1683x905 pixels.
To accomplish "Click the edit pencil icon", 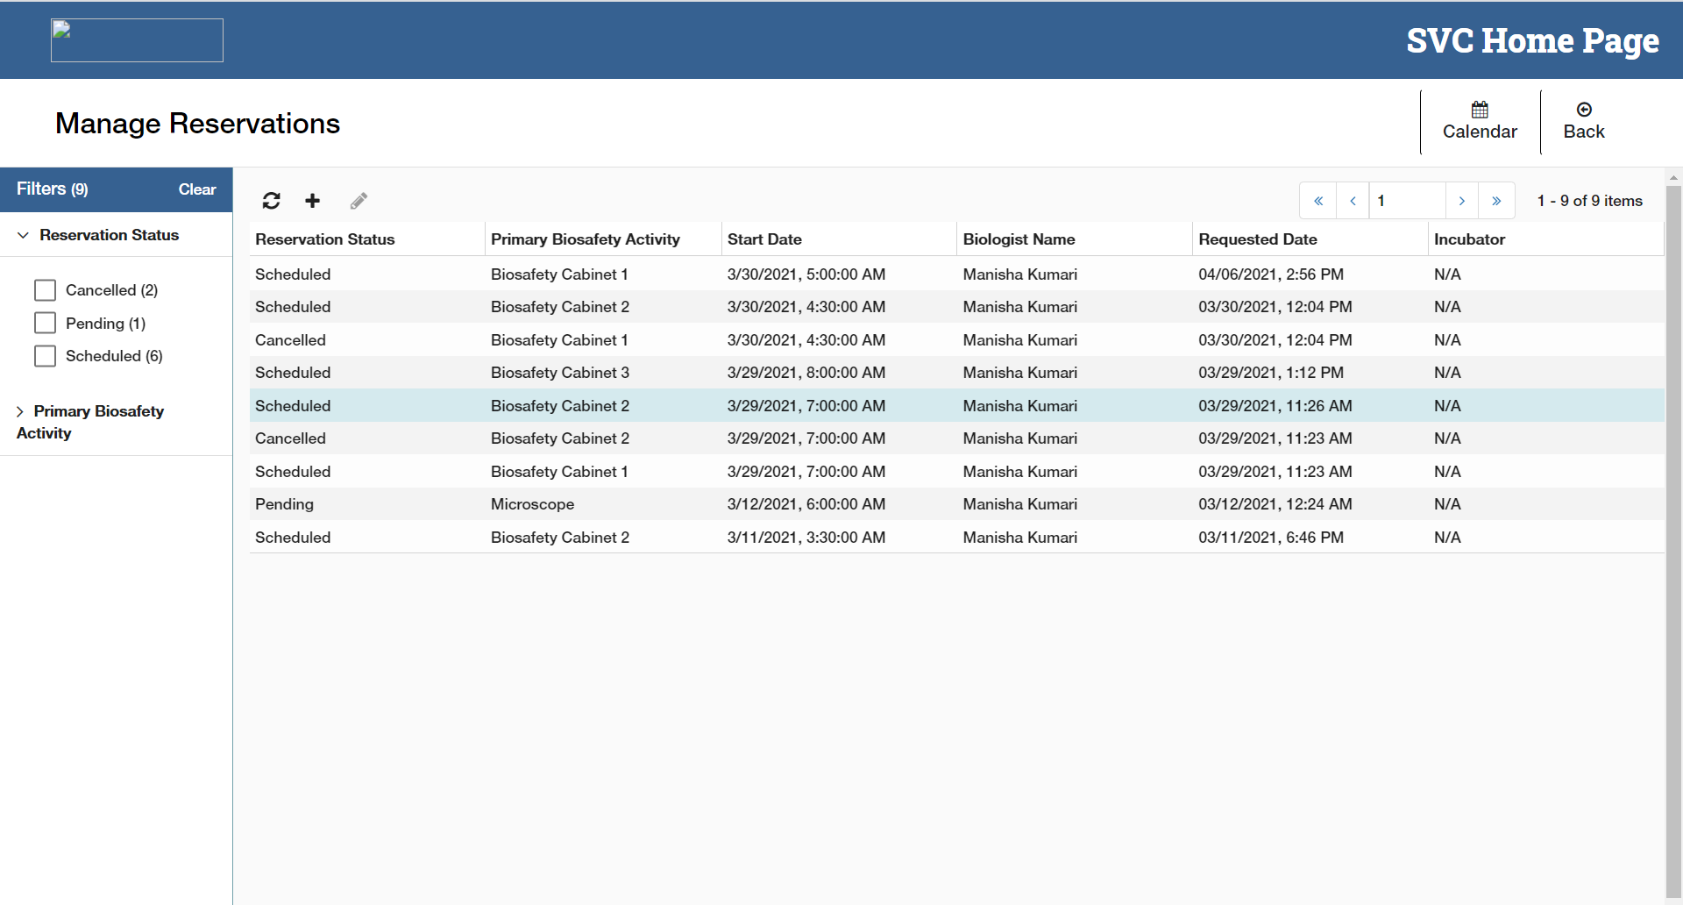I will point(359,201).
